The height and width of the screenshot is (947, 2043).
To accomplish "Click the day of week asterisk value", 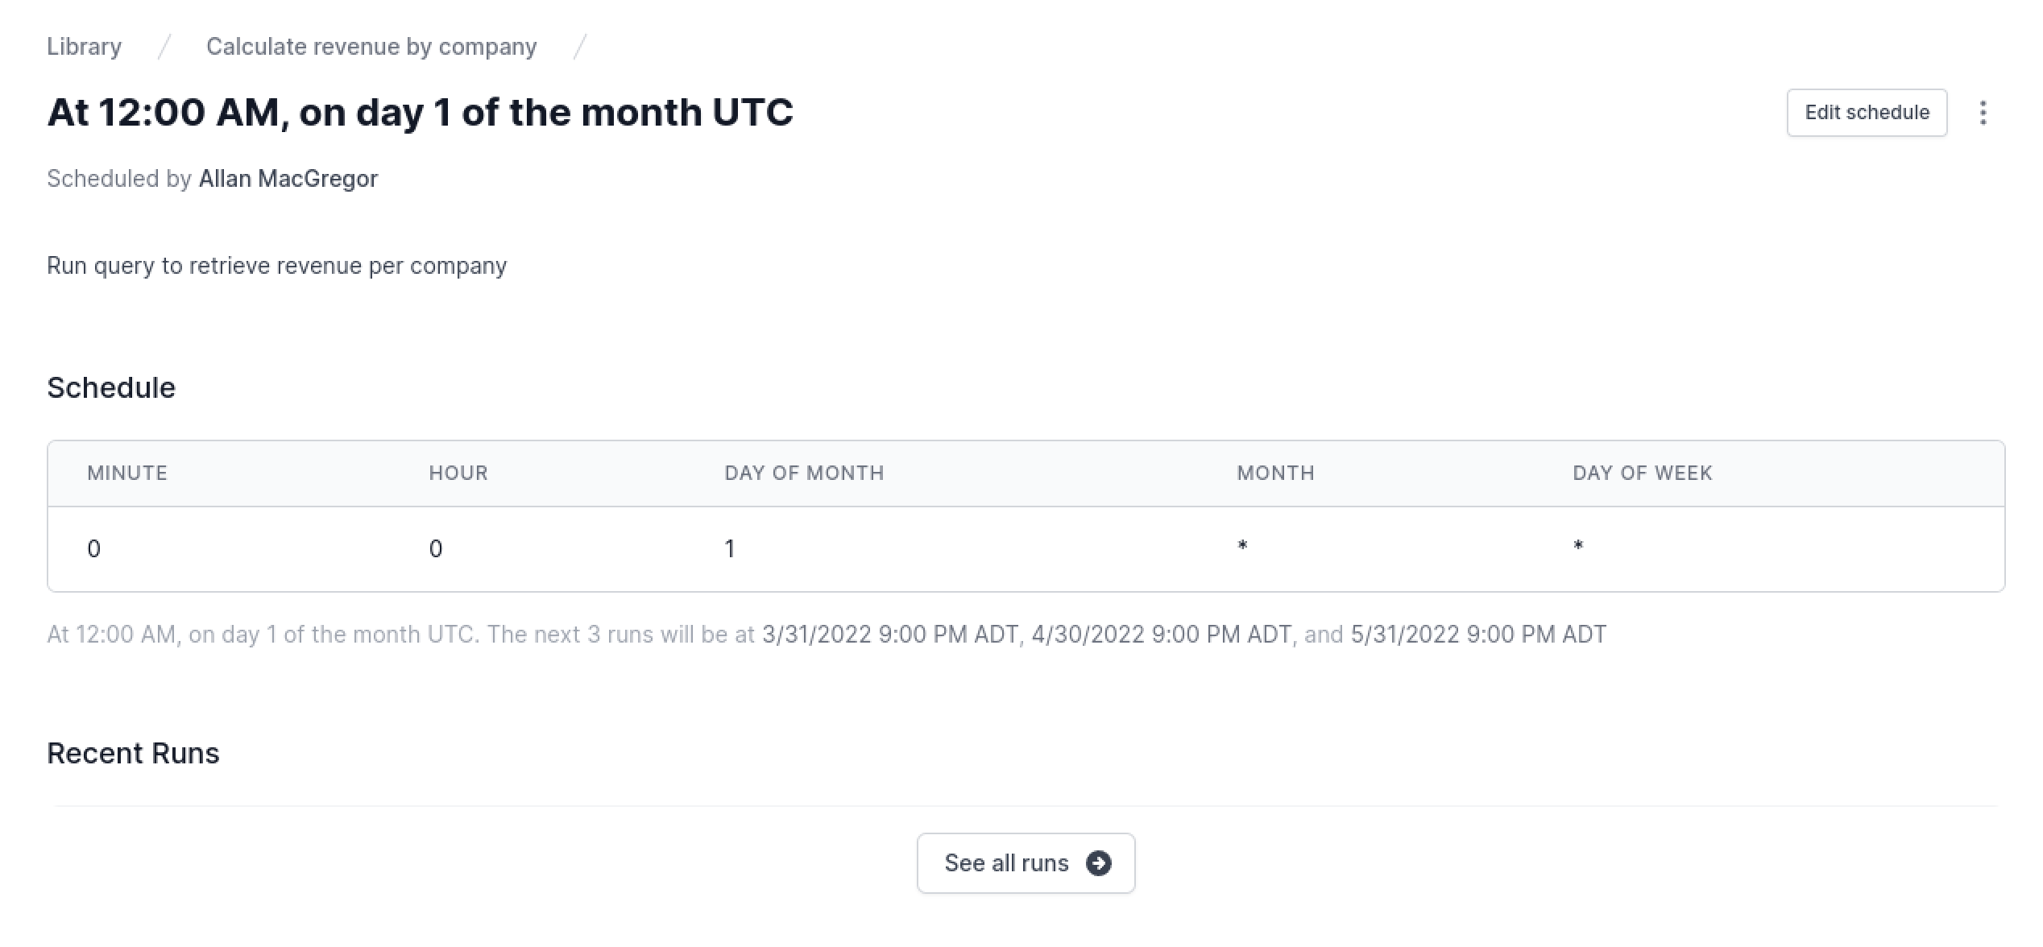I will pyautogui.click(x=1578, y=546).
